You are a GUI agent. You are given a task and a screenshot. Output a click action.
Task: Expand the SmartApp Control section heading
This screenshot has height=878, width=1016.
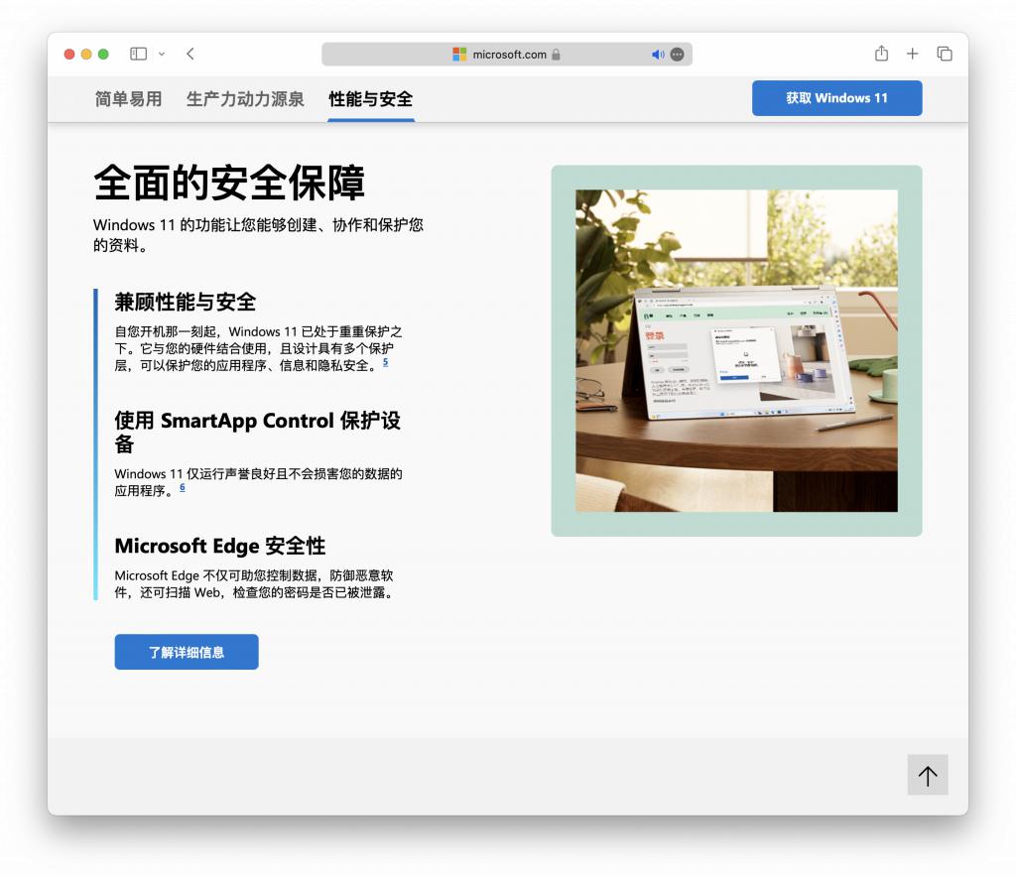point(257,421)
